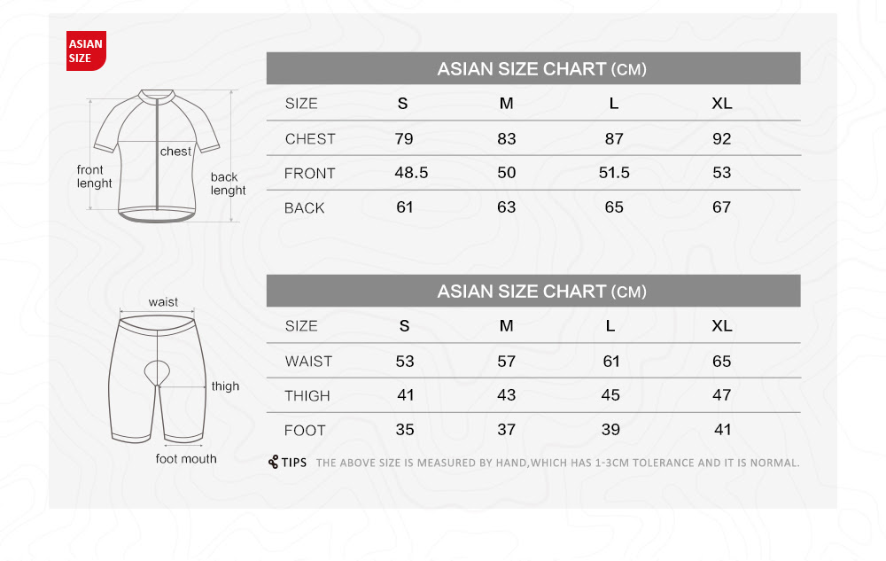This screenshot has width=886, height=561.
Task: Click the tolerance tip text
Action: click(x=557, y=463)
